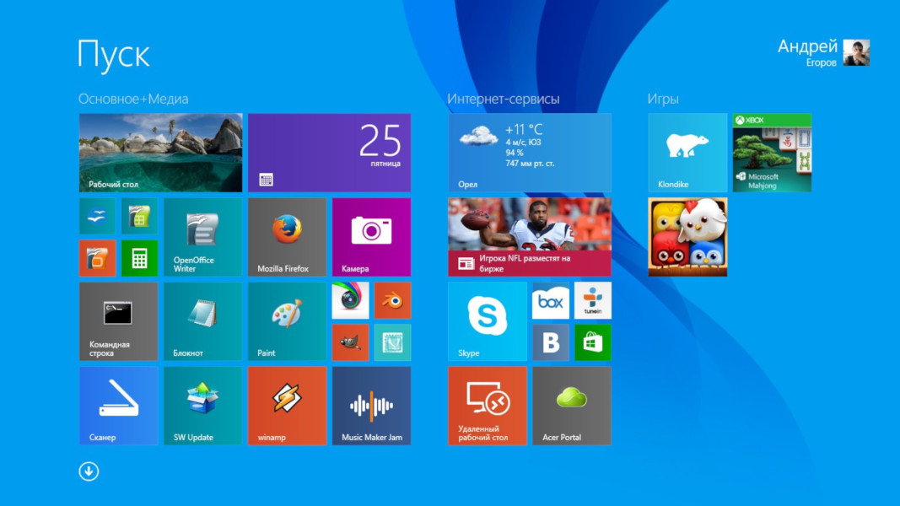Launch Mozilla Firefox
The width and height of the screenshot is (900, 506).
[287, 237]
